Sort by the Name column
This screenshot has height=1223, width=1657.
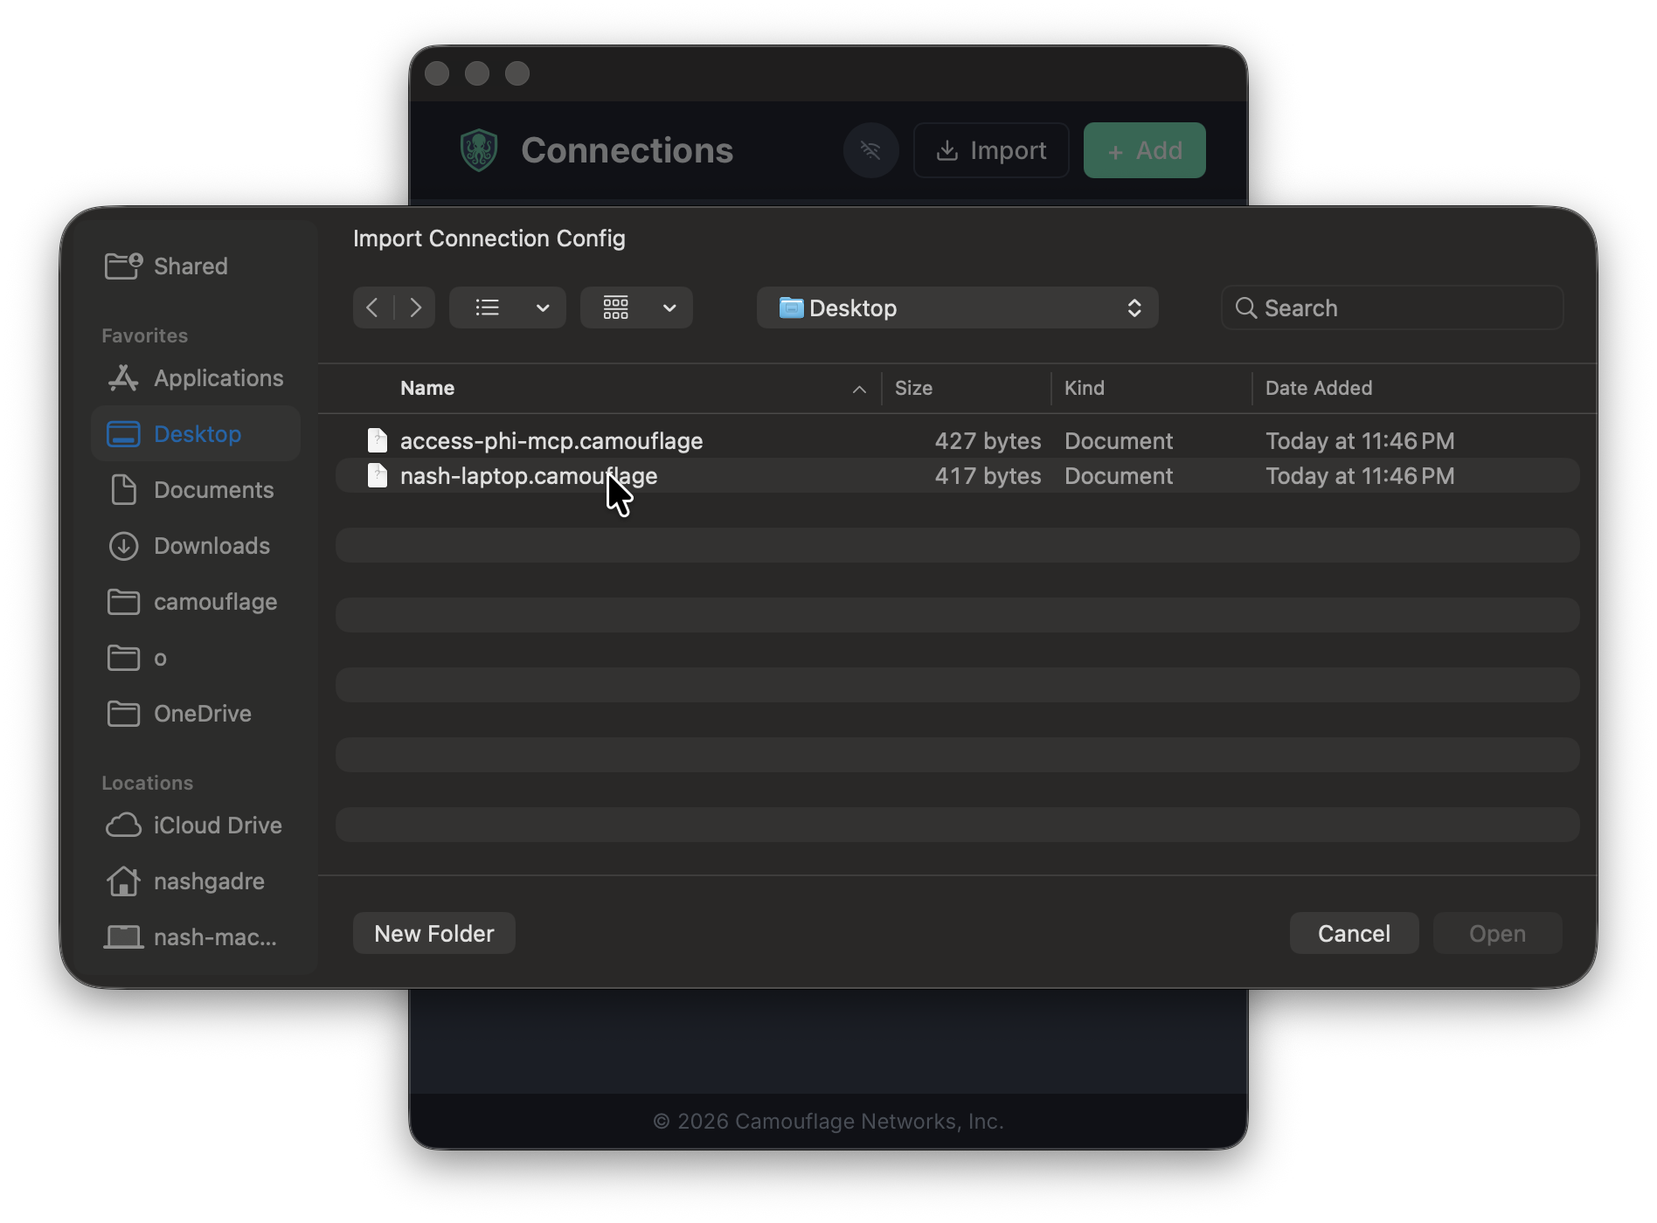[x=427, y=388]
